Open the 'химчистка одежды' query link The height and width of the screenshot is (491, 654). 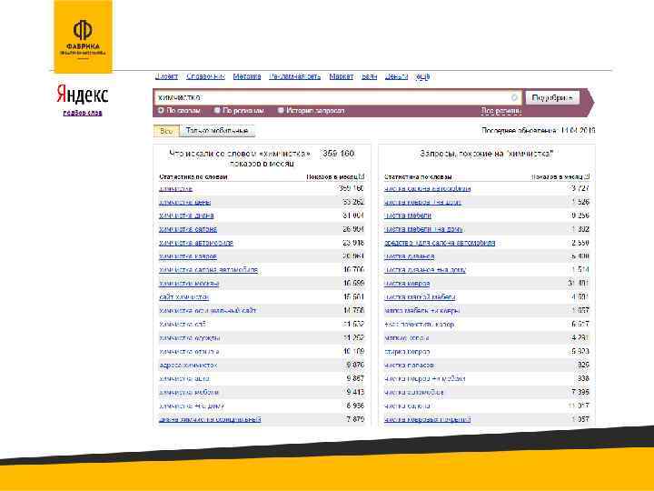point(190,337)
